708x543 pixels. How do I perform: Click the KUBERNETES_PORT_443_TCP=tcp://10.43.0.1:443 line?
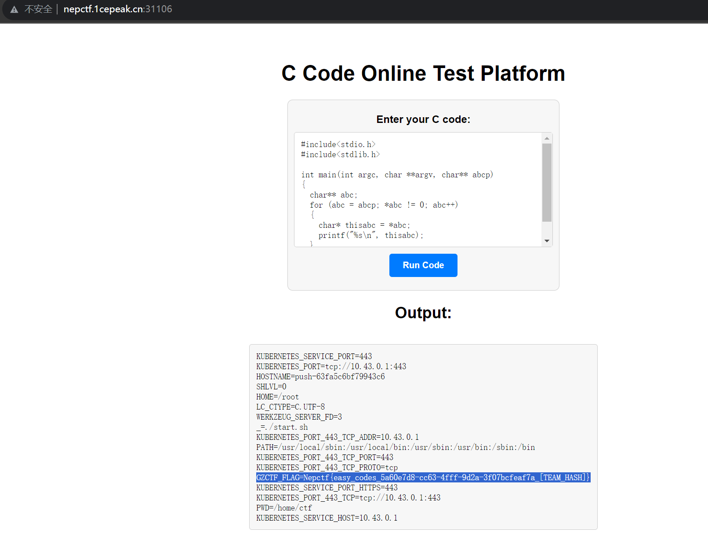tap(349, 498)
